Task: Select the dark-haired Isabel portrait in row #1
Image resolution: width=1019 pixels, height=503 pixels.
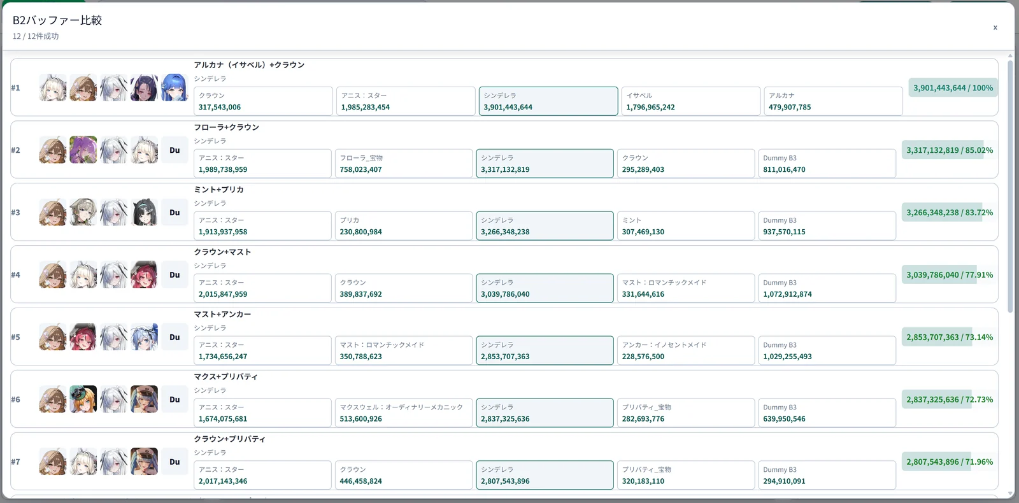Action: pyautogui.click(x=144, y=88)
